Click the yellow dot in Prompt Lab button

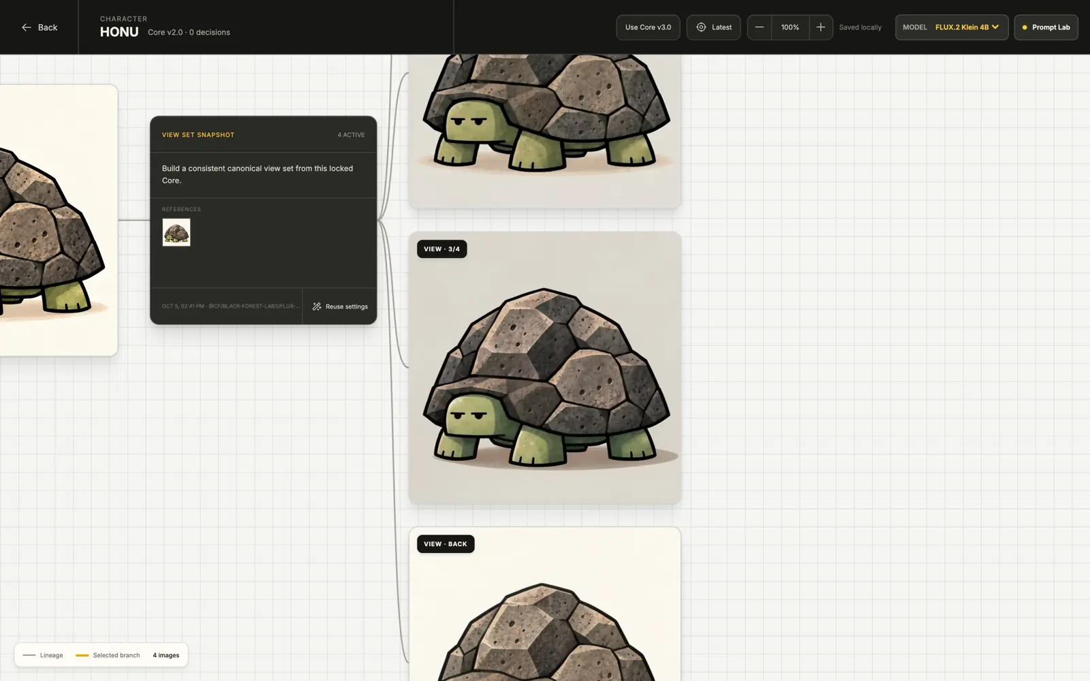[1025, 27]
